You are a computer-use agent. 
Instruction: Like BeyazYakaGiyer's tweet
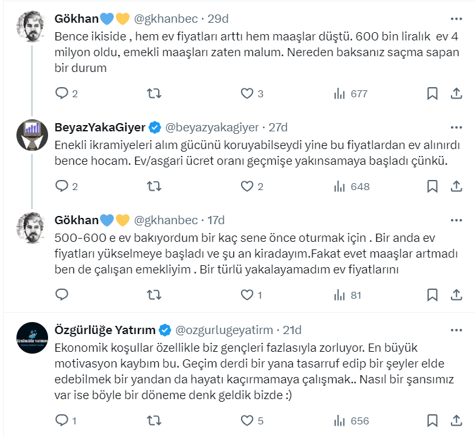click(247, 186)
